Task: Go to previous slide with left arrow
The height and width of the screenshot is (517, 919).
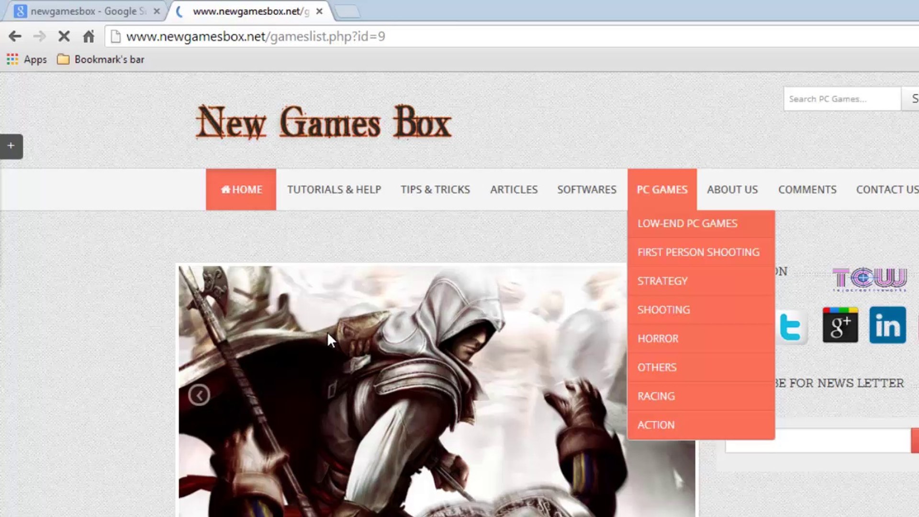Action: [199, 395]
